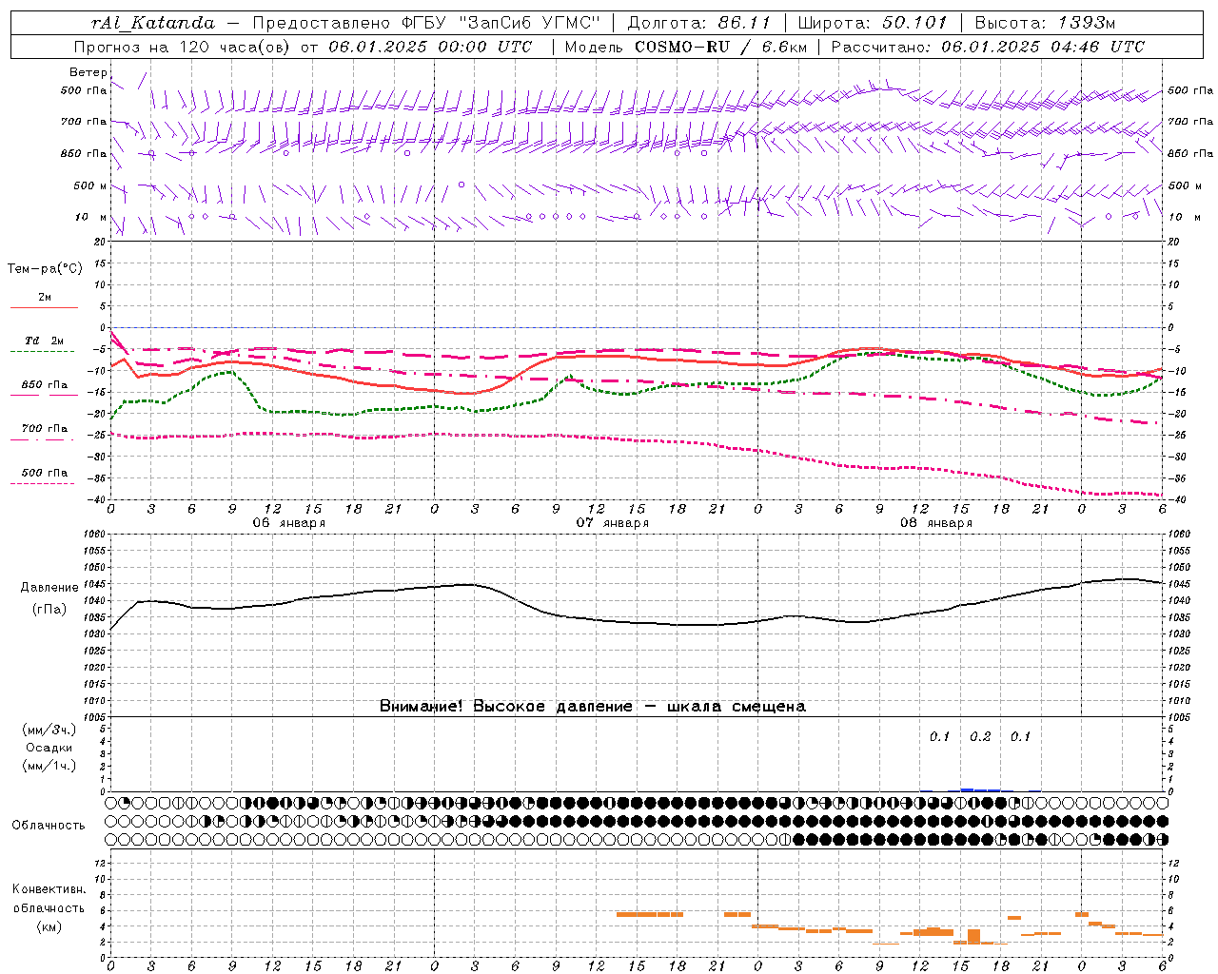Select the Прогноз на 120 часа(ов) text
Viewport: 1218px width, 974px height.
coord(184,47)
